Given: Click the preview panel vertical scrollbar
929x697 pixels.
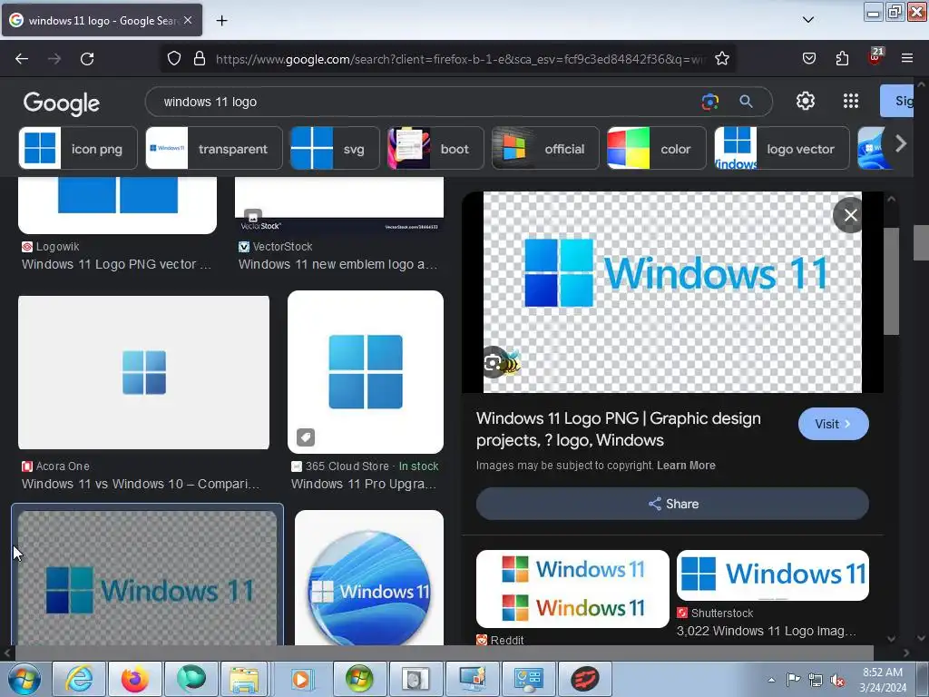Looking at the screenshot, I should (891, 281).
